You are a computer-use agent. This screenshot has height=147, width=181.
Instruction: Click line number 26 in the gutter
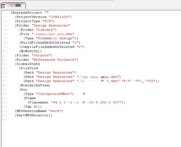click(6, 119)
